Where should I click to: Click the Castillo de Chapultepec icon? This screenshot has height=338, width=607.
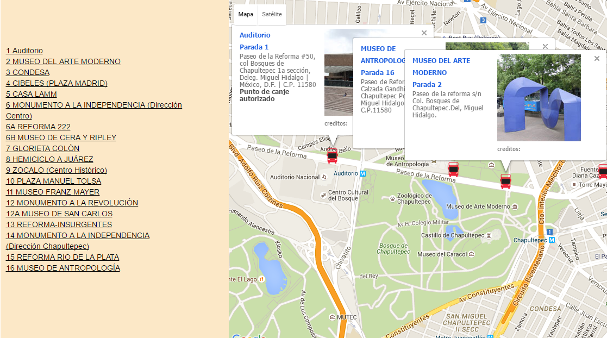[489, 235]
